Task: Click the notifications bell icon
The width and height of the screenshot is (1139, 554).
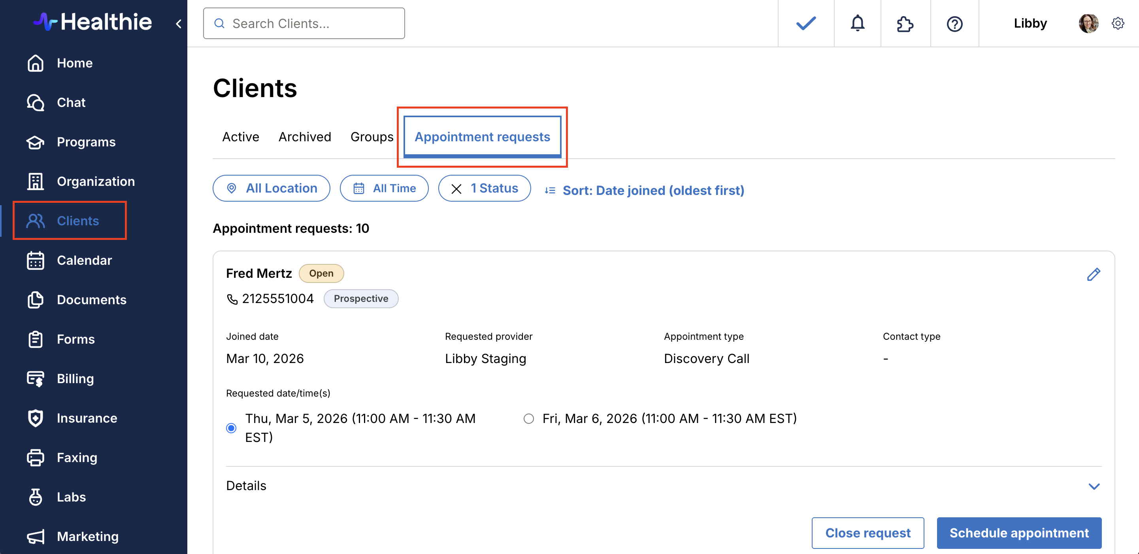Action: point(857,23)
